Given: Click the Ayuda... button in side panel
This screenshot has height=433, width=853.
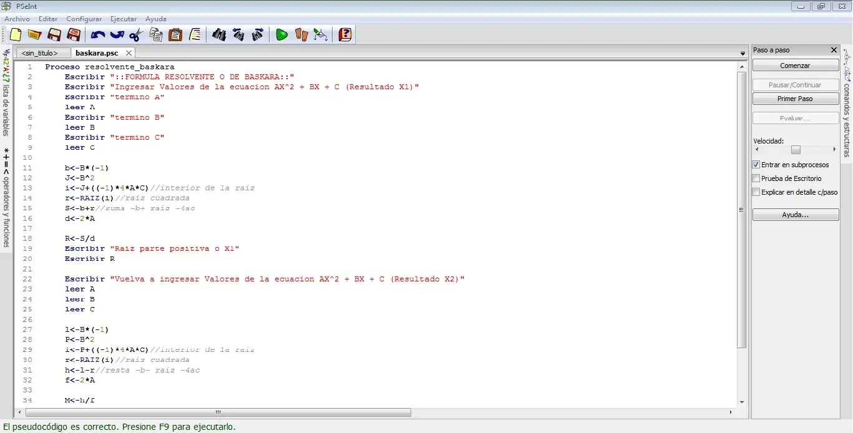Looking at the screenshot, I should pos(796,215).
